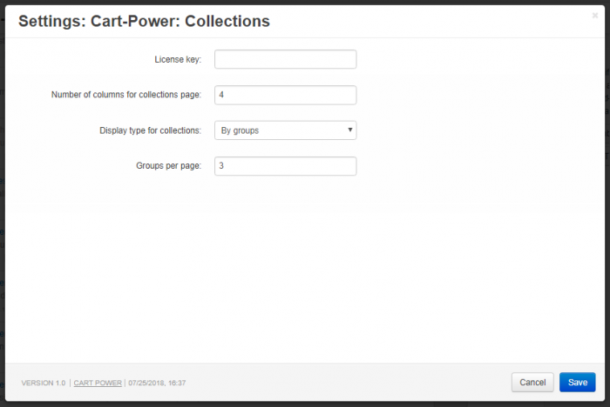This screenshot has height=407, width=610.
Task: Click the 'Groups per page:' label
Action: [168, 166]
